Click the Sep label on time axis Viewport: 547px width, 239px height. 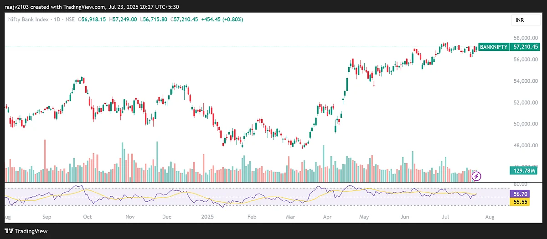[x=46, y=217]
